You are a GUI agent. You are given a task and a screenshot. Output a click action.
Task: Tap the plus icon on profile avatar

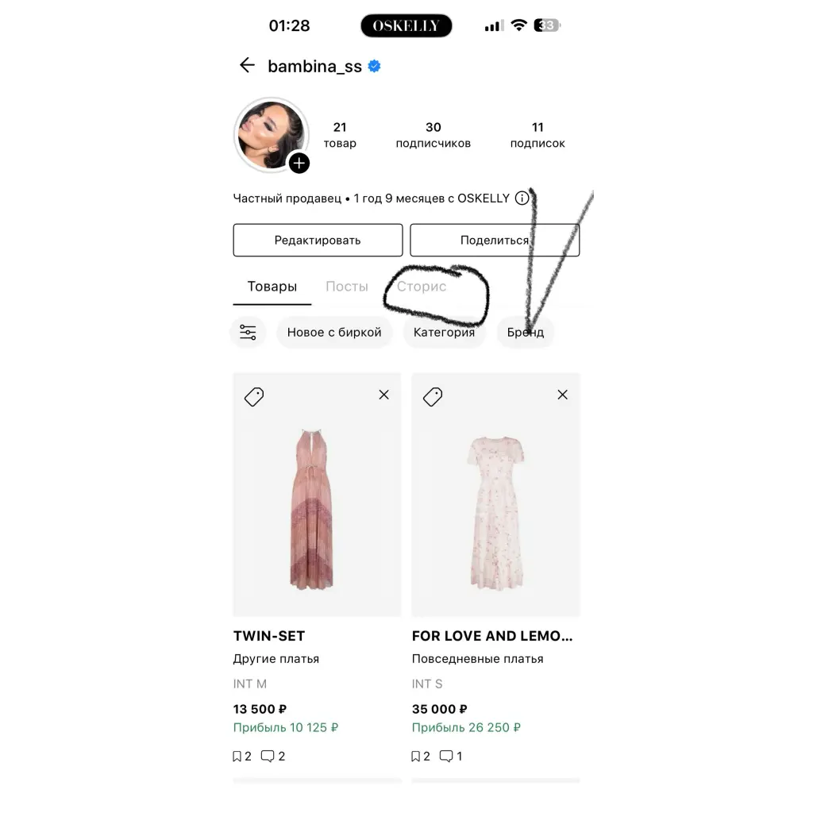coord(299,164)
